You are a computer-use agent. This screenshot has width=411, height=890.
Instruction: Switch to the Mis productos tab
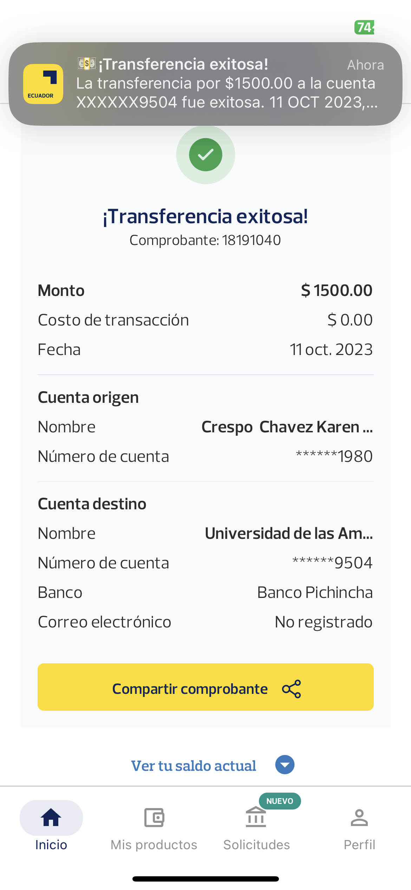154,844
